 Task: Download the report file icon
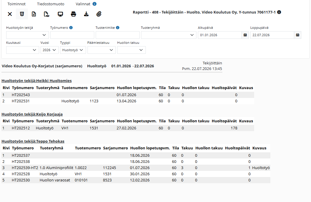[86, 14]
